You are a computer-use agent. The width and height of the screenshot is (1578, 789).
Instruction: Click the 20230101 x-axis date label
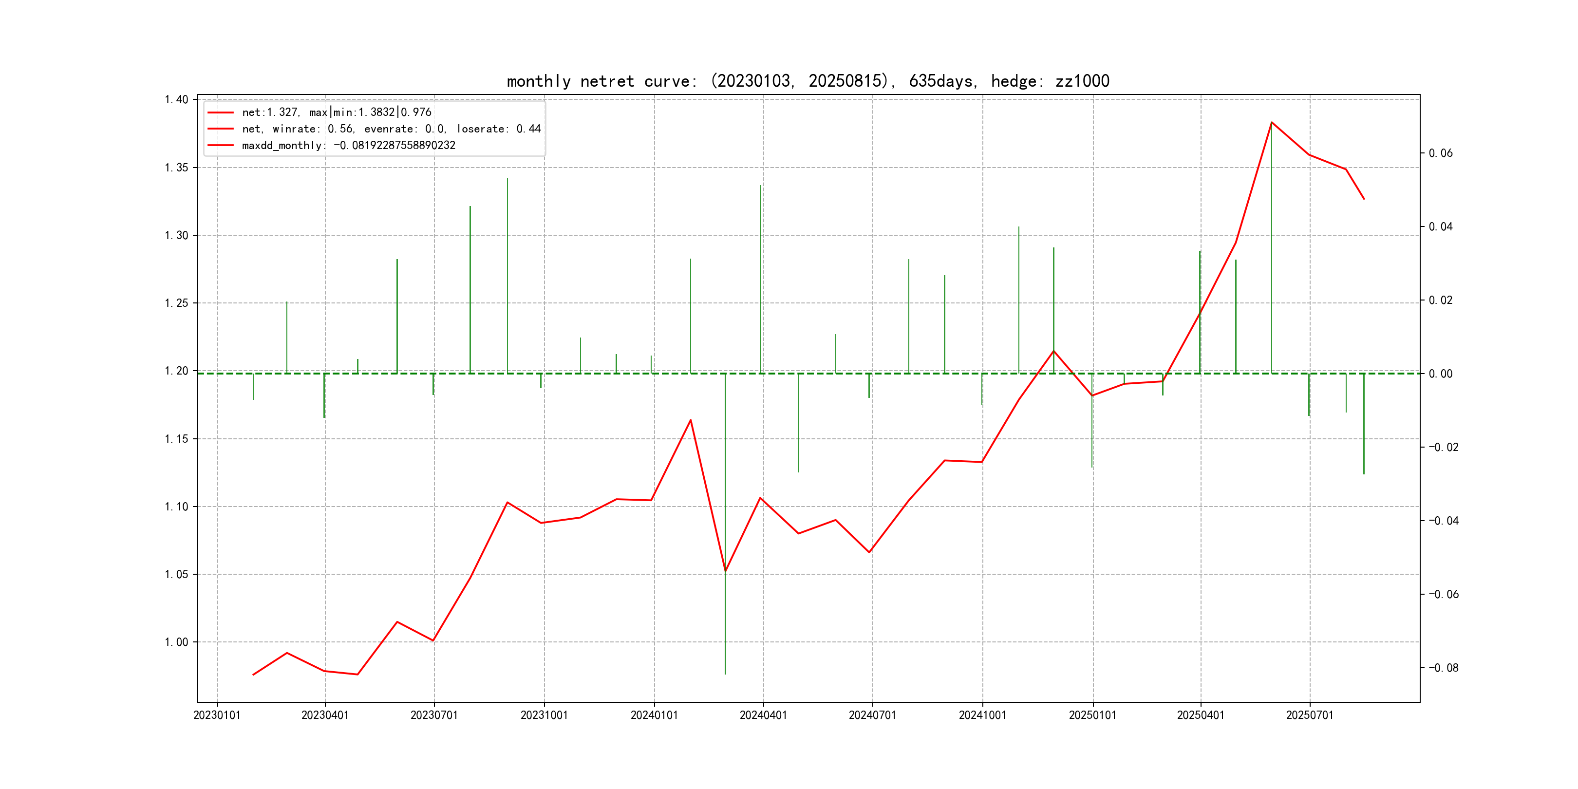pyautogui.click(x=217, y=715)
